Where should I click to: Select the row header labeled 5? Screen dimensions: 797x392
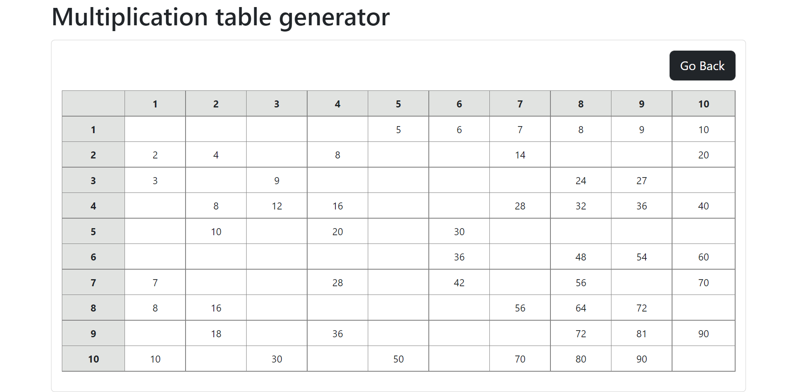point(93,231)
